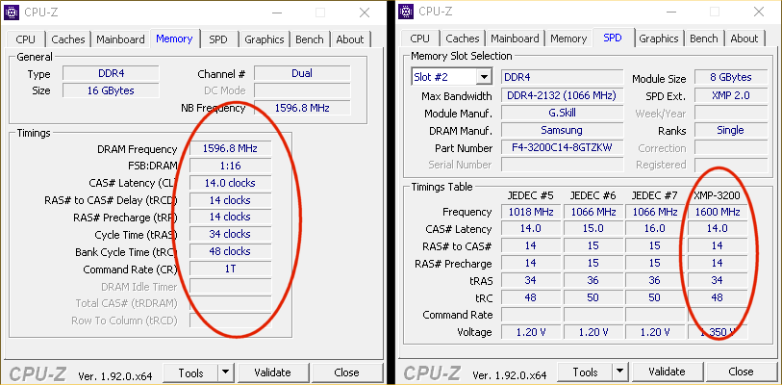
Task: Open the Bench tab in right window
Action: point(704,38)
